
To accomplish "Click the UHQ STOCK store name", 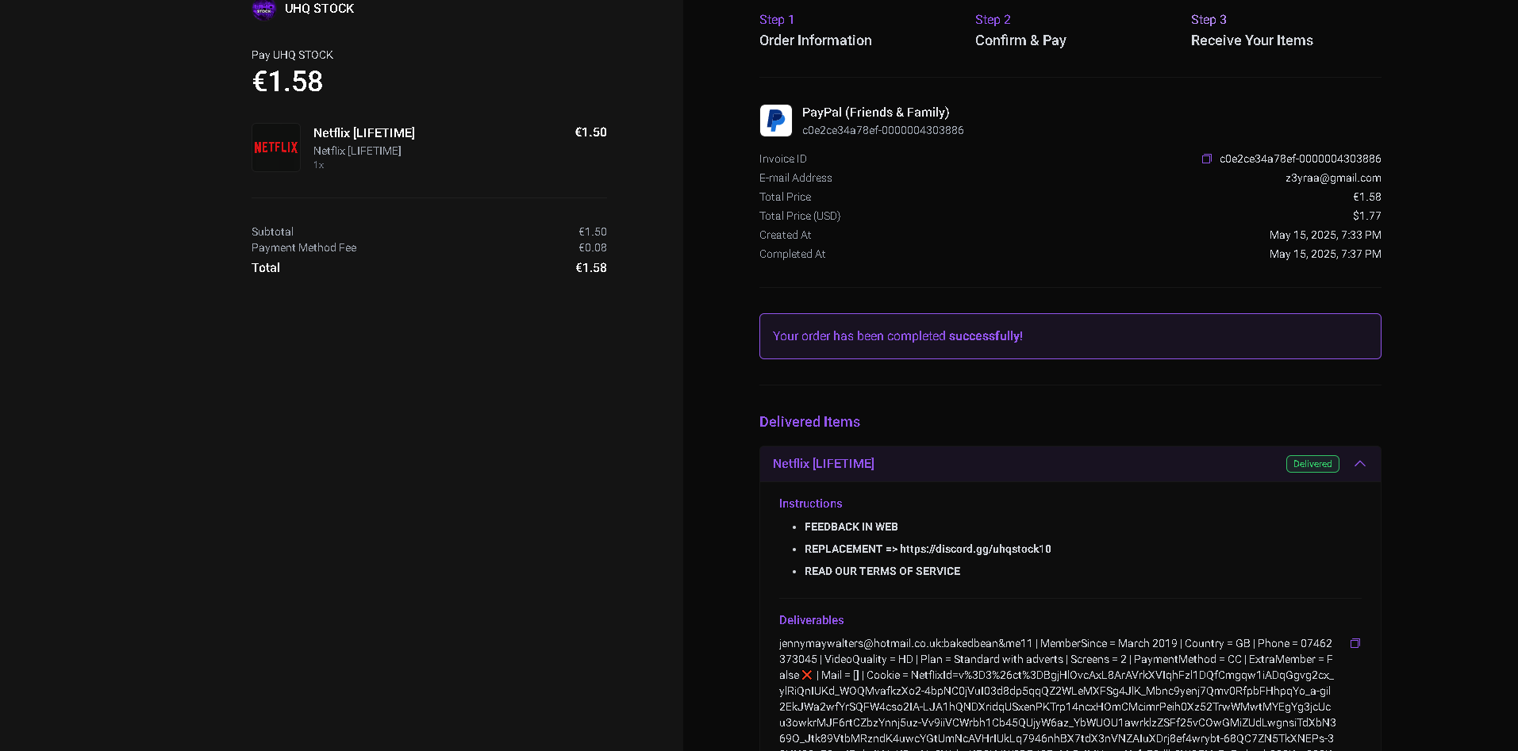I will pos(319,9).
